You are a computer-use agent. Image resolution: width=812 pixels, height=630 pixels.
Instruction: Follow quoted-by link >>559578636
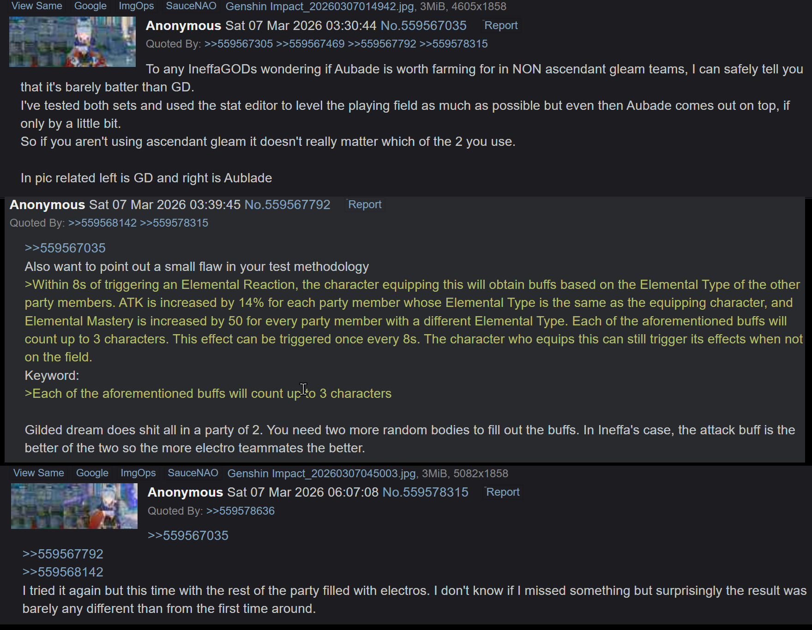click(x=241, y=511)
